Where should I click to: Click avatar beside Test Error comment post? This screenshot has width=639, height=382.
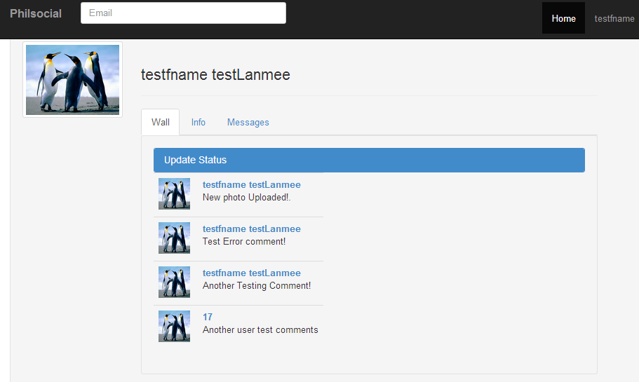click(174, 238)
